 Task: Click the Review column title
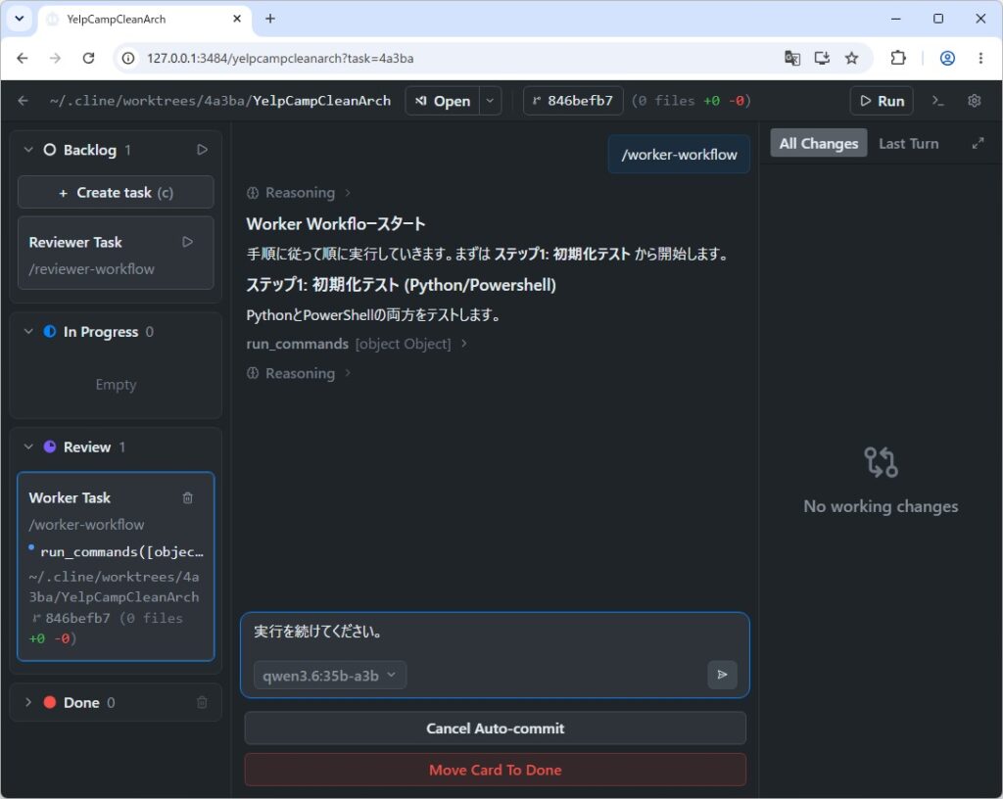pyautogui.click(x=87, y=446)
